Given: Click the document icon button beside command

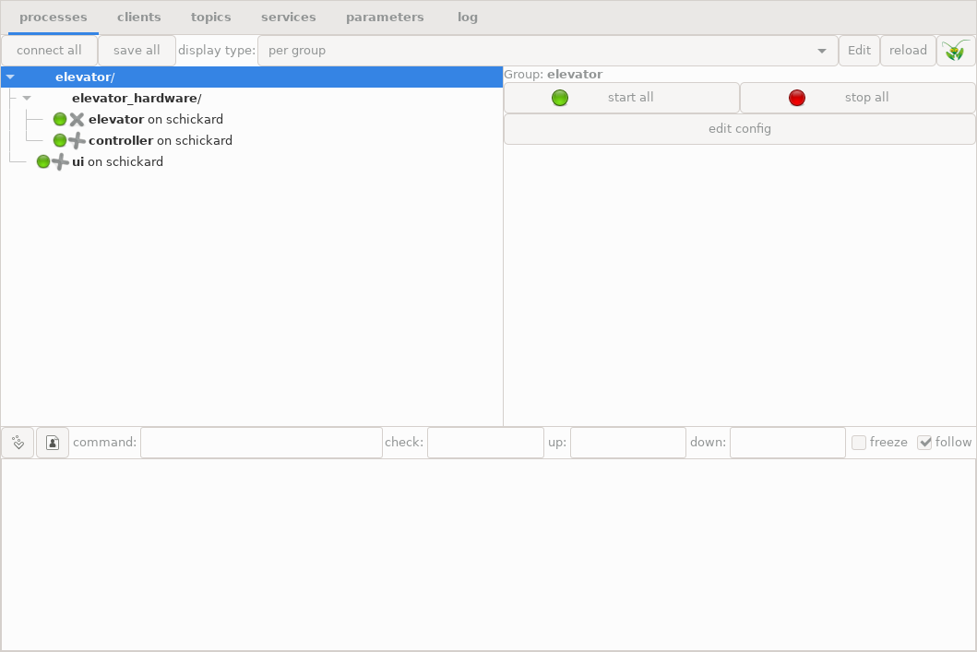Looking at the screenshot, I should point(53,442).
